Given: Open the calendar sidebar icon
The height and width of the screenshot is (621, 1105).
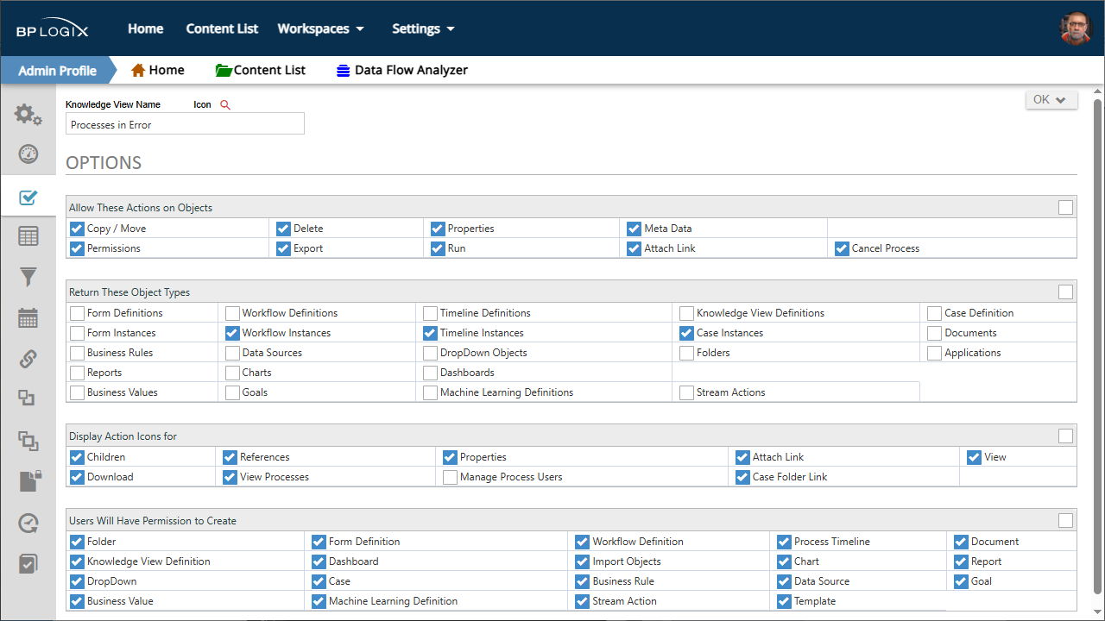Looking at the screenshot, I should pyautogui.click(x=28, y=317).
